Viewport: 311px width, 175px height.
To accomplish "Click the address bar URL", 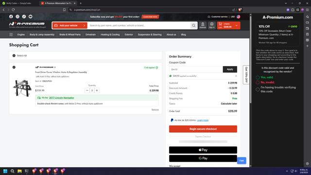I will [87, 10].
